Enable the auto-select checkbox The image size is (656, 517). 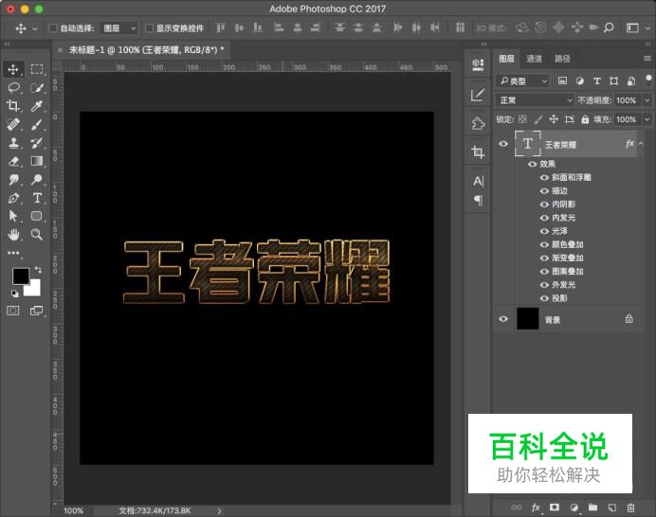tap(53, 28)
